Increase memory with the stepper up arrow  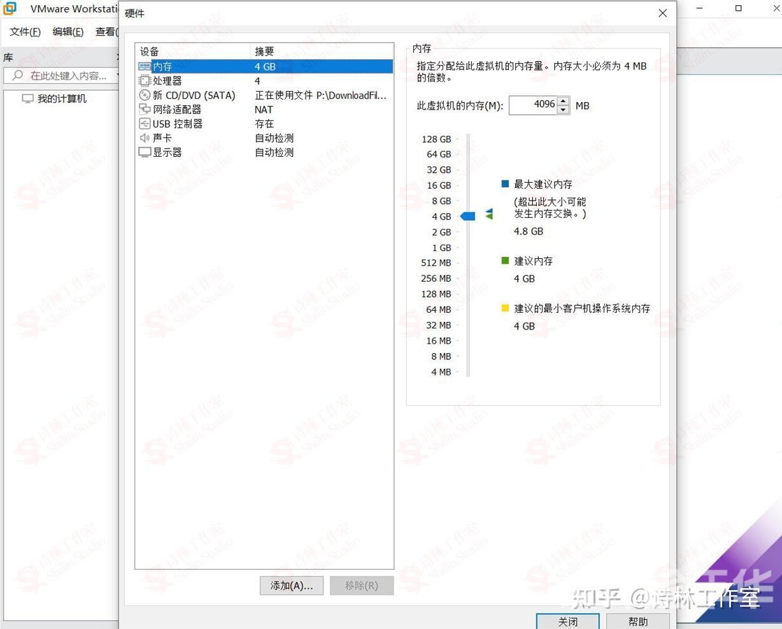click(x=563, y=101)
